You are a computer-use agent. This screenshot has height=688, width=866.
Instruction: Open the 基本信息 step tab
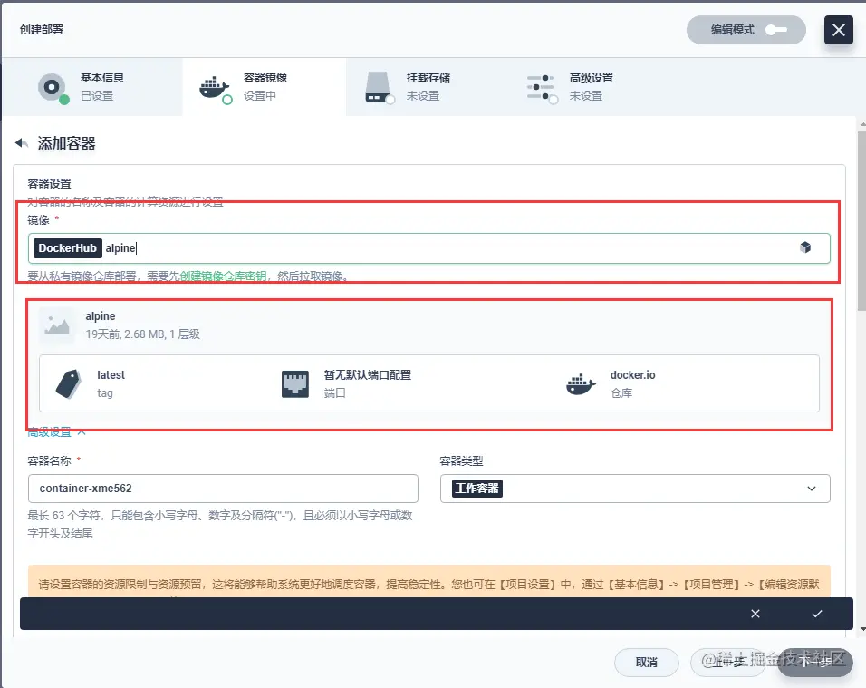coord(91,87)
